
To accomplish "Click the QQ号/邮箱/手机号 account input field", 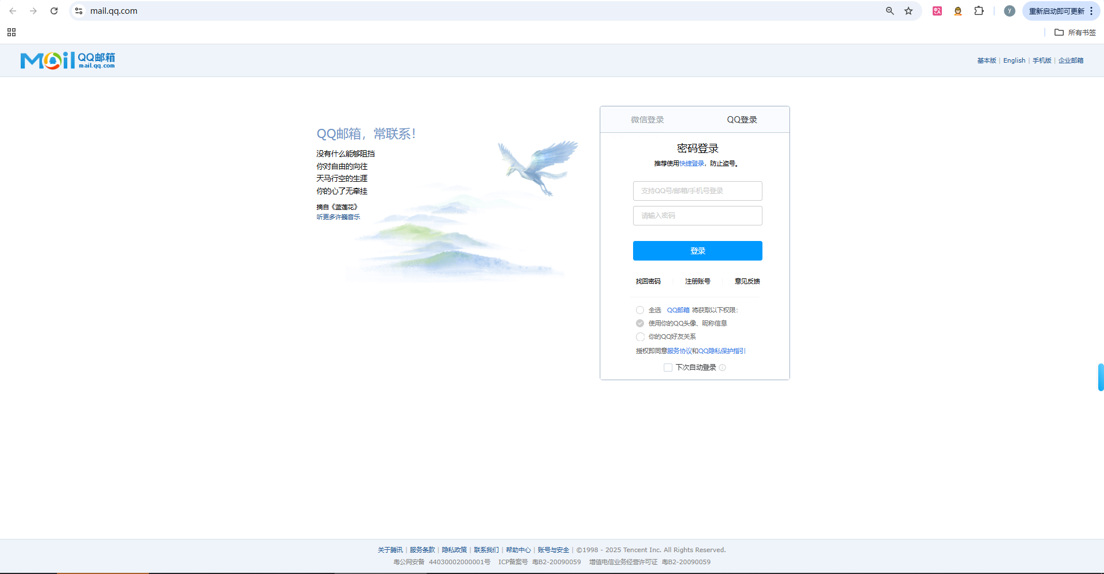I will [x=697, y=191].
